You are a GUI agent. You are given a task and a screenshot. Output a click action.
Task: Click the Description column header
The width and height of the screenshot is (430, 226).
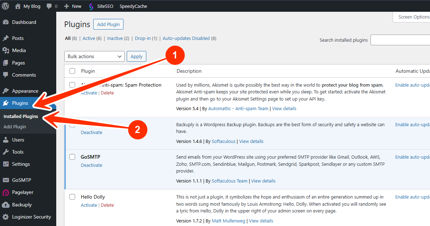coord(189,71)
